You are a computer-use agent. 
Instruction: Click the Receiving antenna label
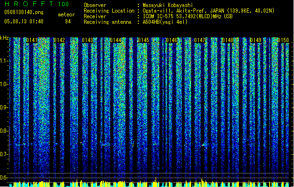pyautogui.click(x=108, y=22)
